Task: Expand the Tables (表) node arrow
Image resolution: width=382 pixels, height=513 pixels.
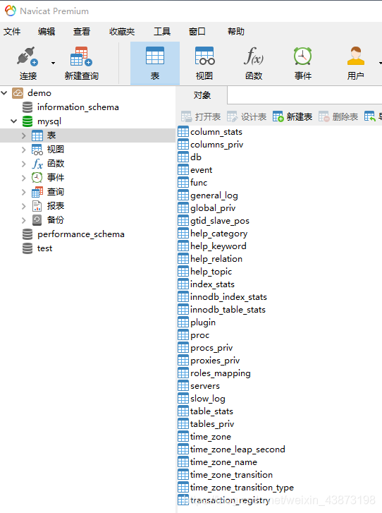Action: tap(23, 135)
